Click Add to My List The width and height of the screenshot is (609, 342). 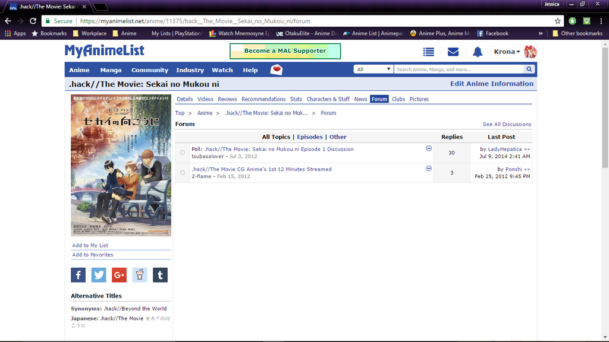click(90, 245)
